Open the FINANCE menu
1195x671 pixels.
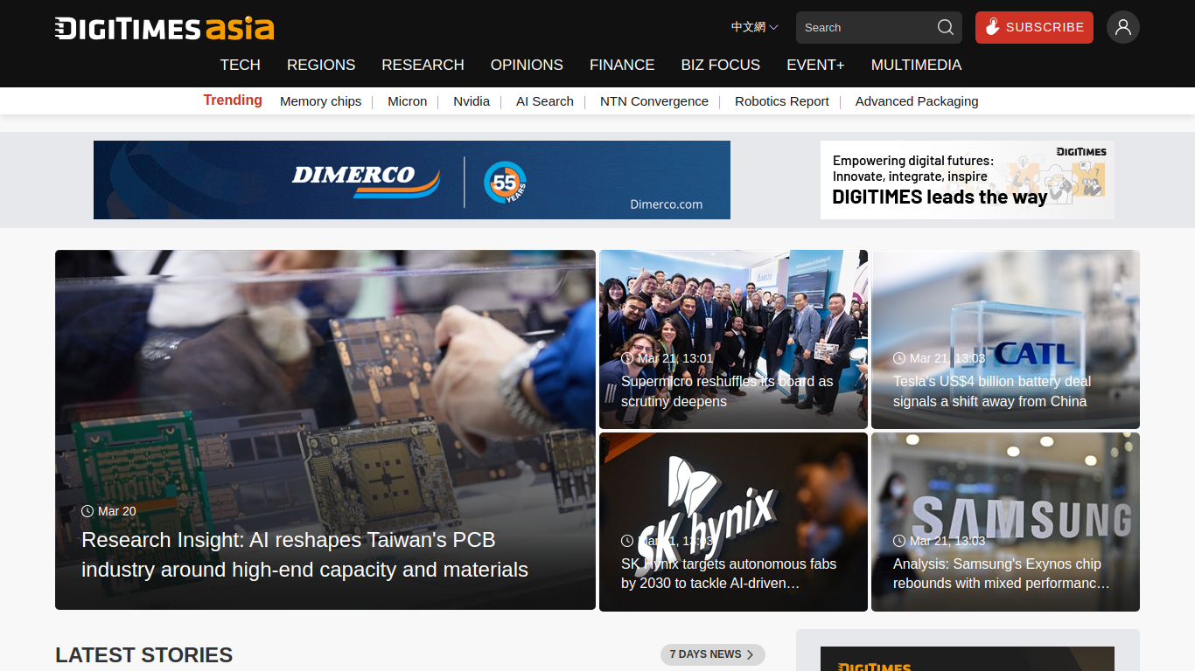622,65
